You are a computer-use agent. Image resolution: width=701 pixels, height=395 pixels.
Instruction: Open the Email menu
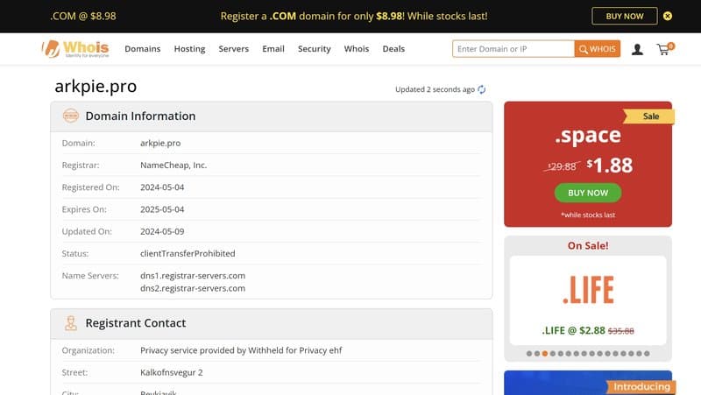[273, 49]
